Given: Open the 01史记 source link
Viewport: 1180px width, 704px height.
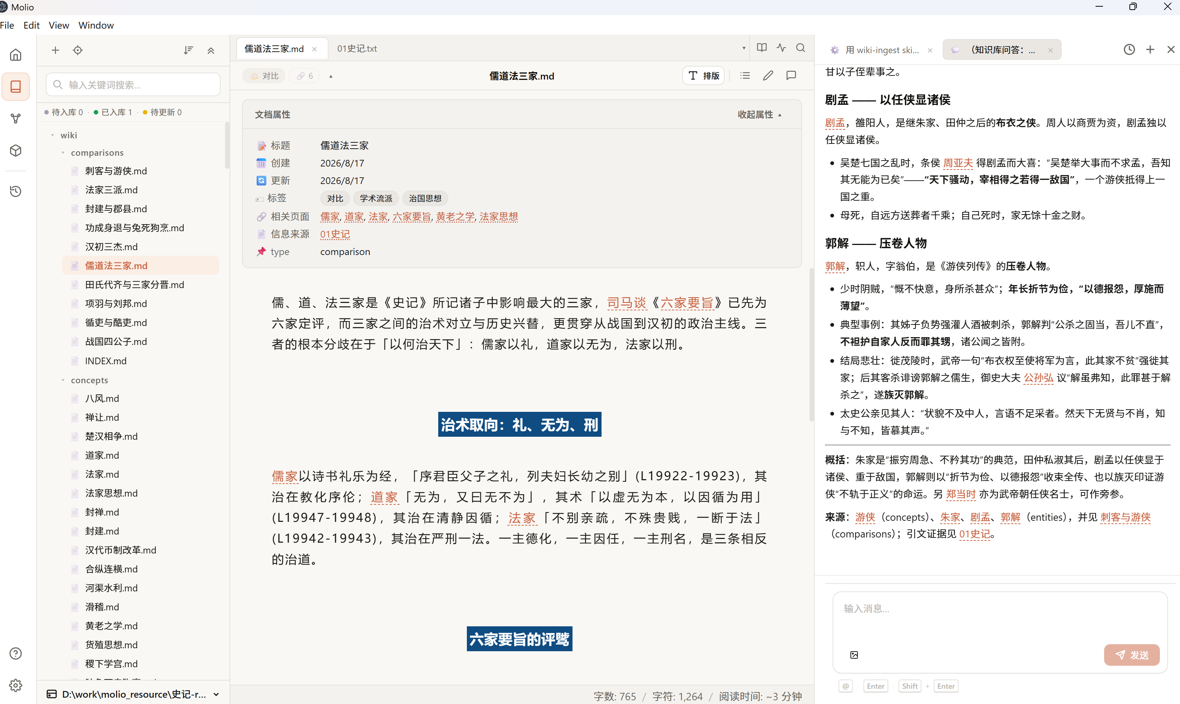Looking at the screenshot, I should pyautogui.click(x=335, y=234).
